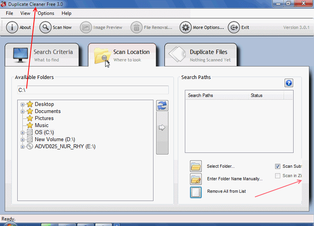Click the Duplicate Files pages icon

tap(177, 54)
